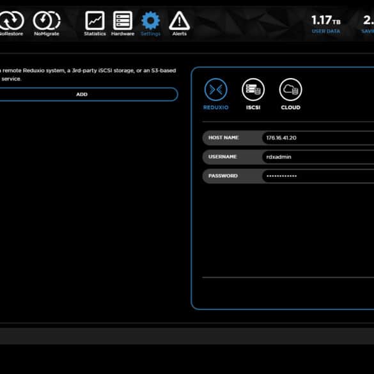Screen dimensions: 374x374
Task: Open the Hardware page
Action: pos(123,24)
